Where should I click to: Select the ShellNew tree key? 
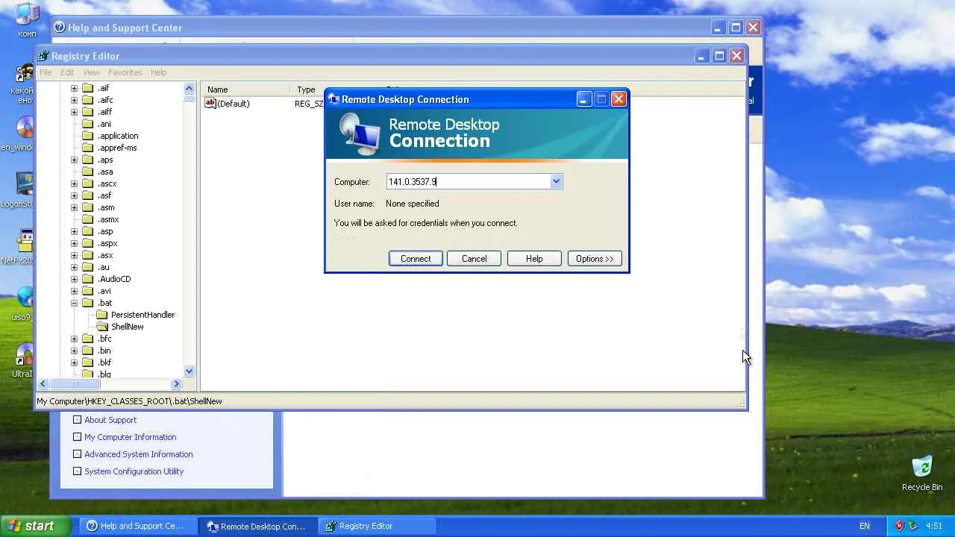coord(128,327)
